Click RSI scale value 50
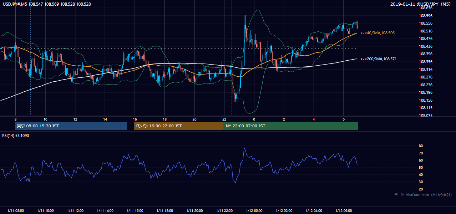The image size is (456, 214). click(421, 167)
